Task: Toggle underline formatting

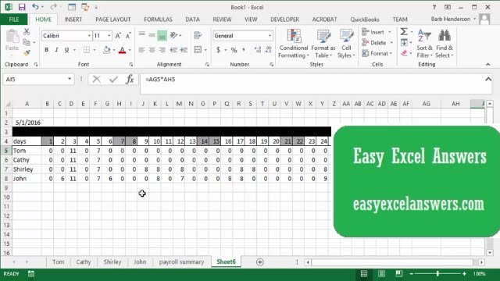Action: click(x=66, y=50)
